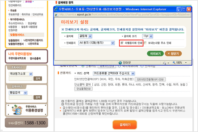Select the 신용카드 payment radio button

click(x=83, y=66)
